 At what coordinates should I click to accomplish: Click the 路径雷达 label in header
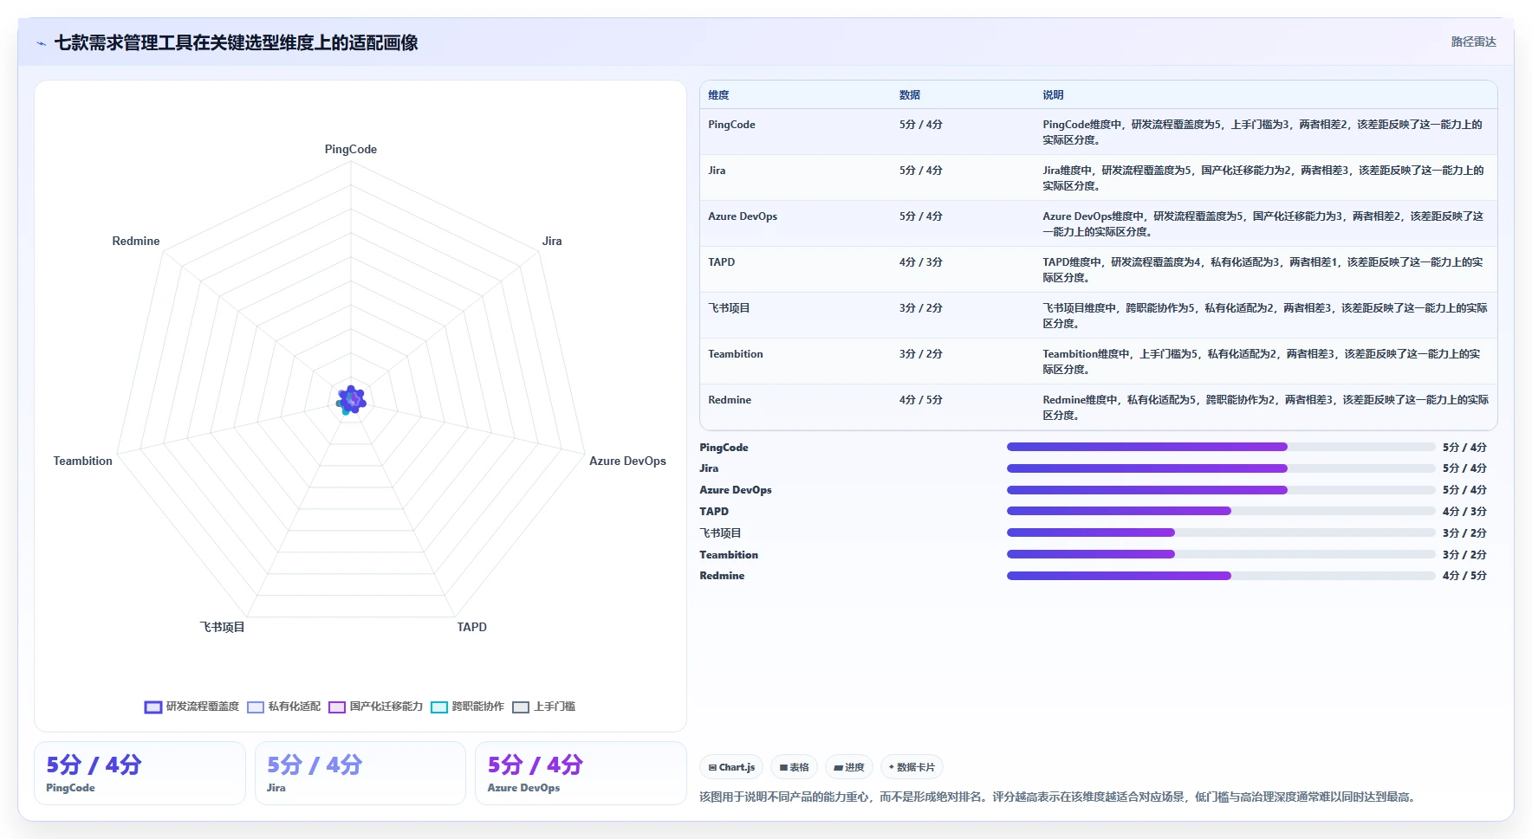tap(1473, 42)
